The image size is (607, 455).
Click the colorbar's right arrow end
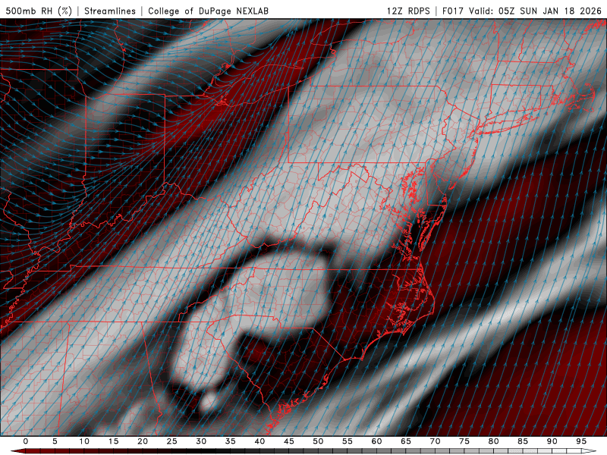(x=590, y=451)
